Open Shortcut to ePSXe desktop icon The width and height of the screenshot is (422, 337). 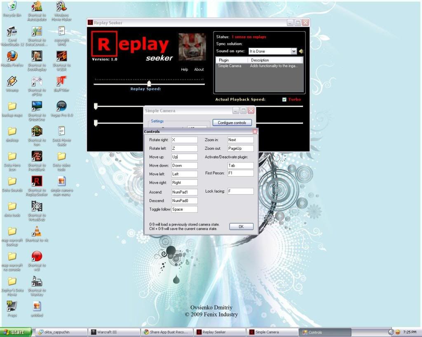[37, 86]
